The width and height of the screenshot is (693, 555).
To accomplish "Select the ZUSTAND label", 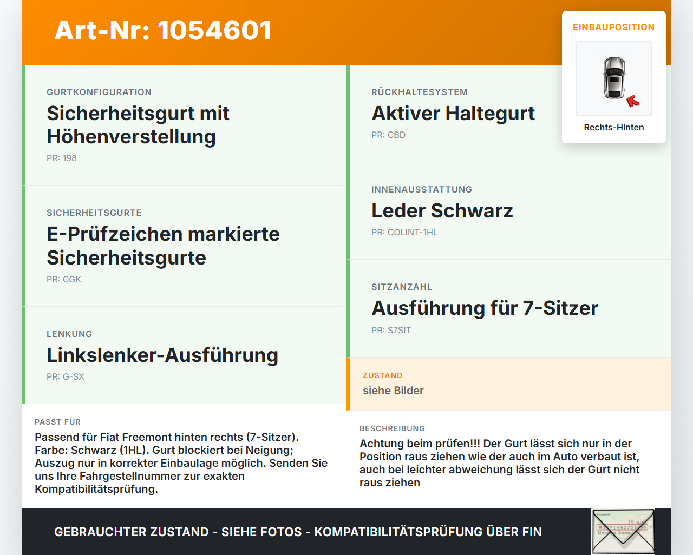I will (x=383, y=375).
